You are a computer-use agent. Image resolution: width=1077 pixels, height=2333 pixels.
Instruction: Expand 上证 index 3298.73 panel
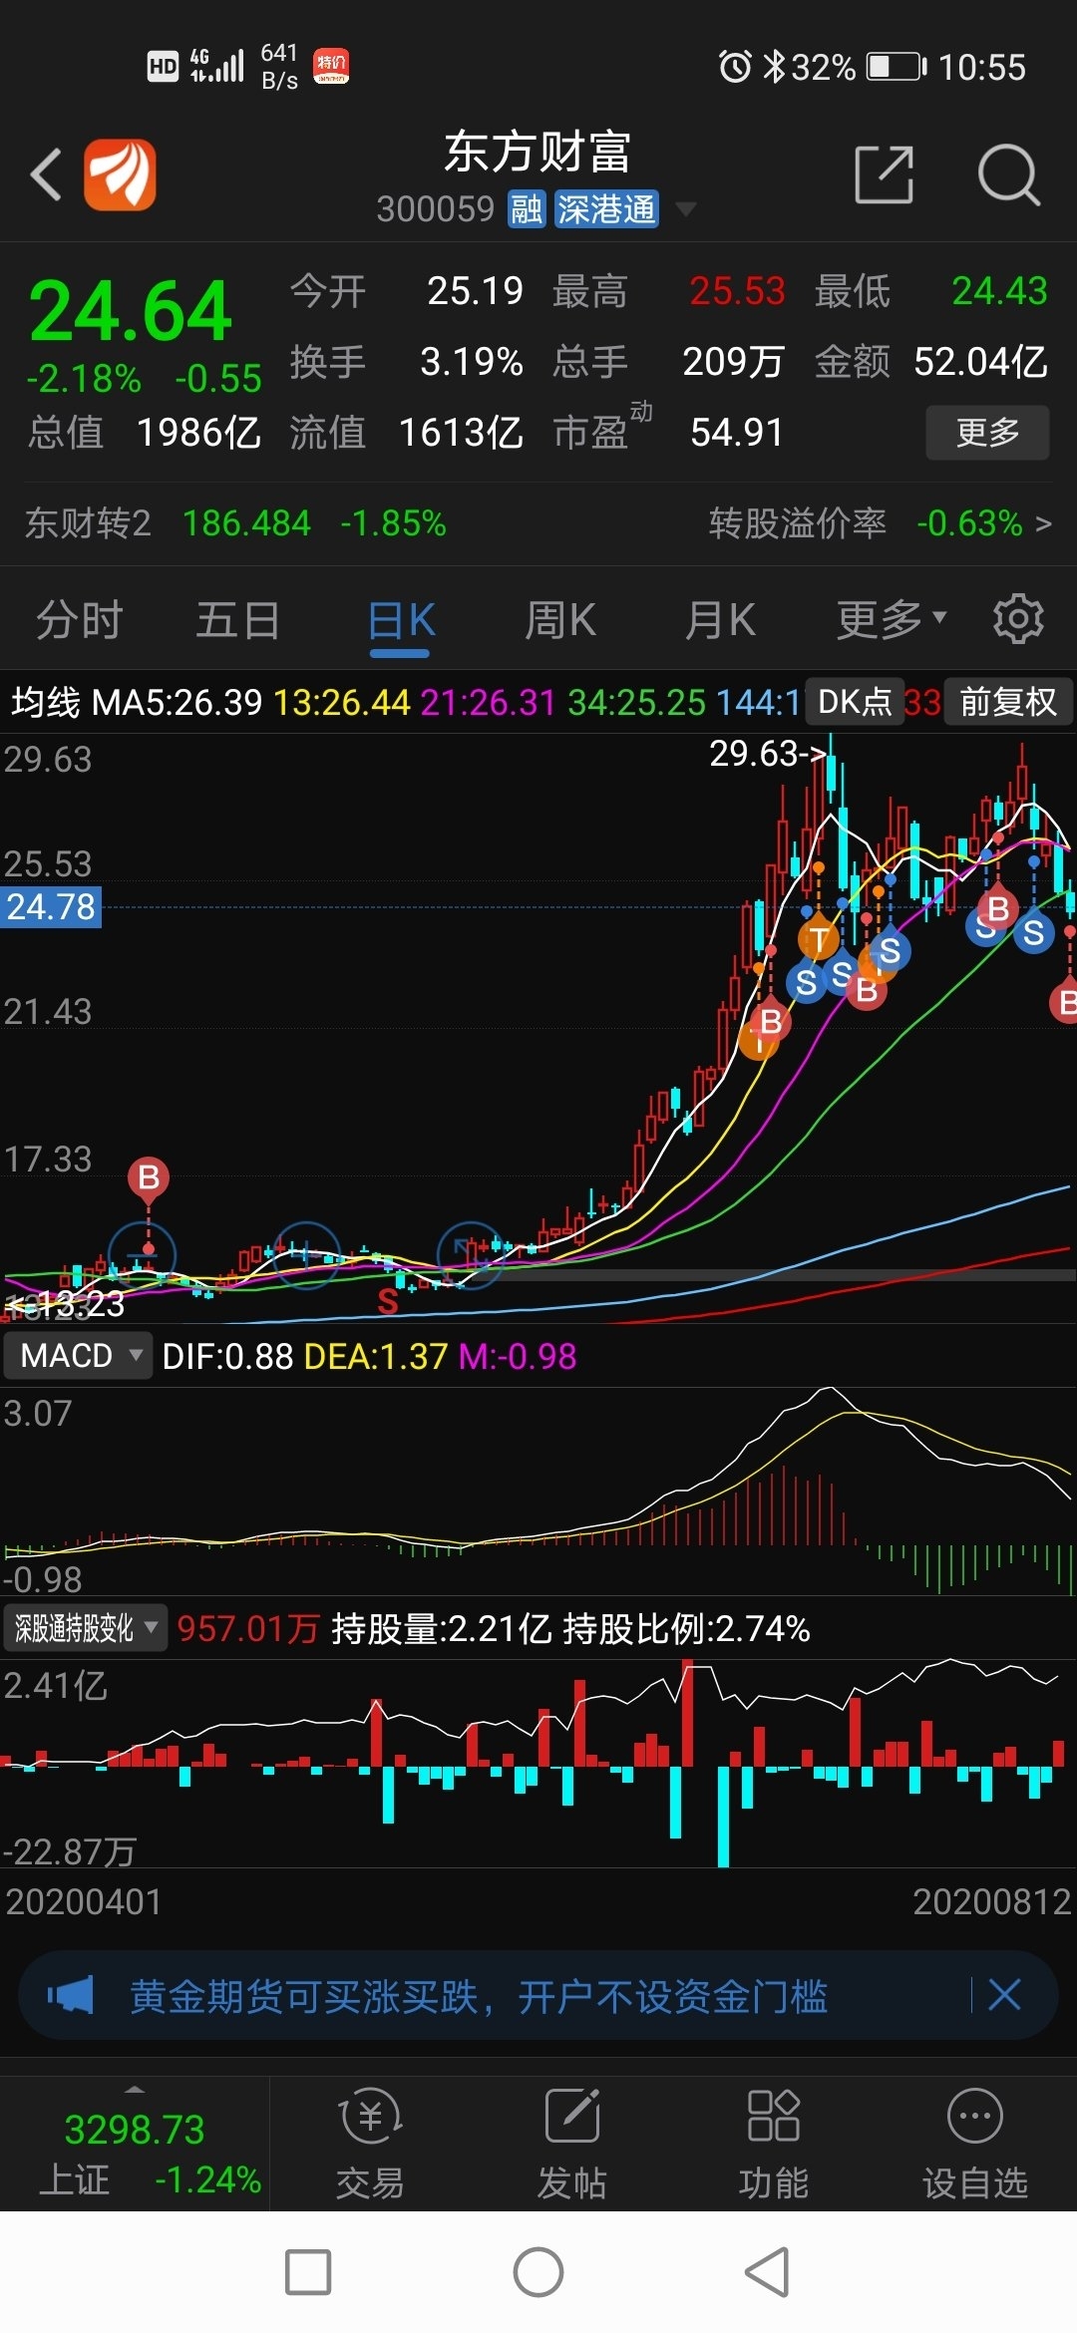[135, 2144]
